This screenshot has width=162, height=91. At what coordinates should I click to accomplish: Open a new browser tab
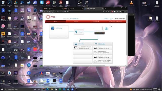(x=106, y=9)
